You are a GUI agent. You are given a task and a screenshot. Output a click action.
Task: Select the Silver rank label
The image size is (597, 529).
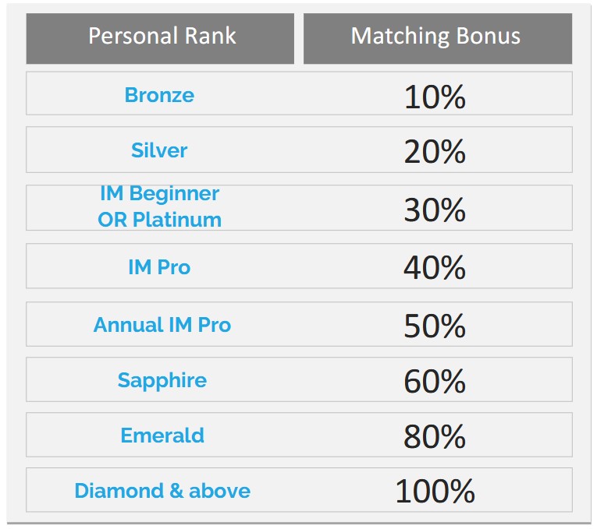[x=159, y=150]
